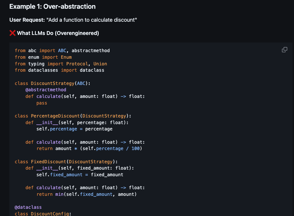The width and height of the screenshot is (294, 216).
Task: Click heading 'Example 1: Over-abstraction'
Action: (52, 7)
